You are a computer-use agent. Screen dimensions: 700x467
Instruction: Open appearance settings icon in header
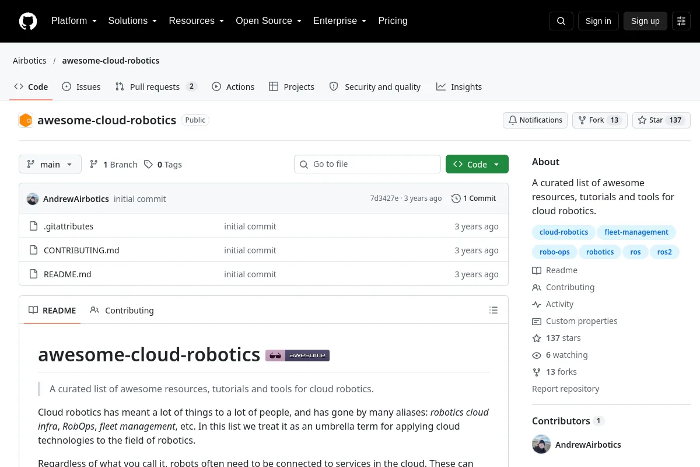coord(681,21)
